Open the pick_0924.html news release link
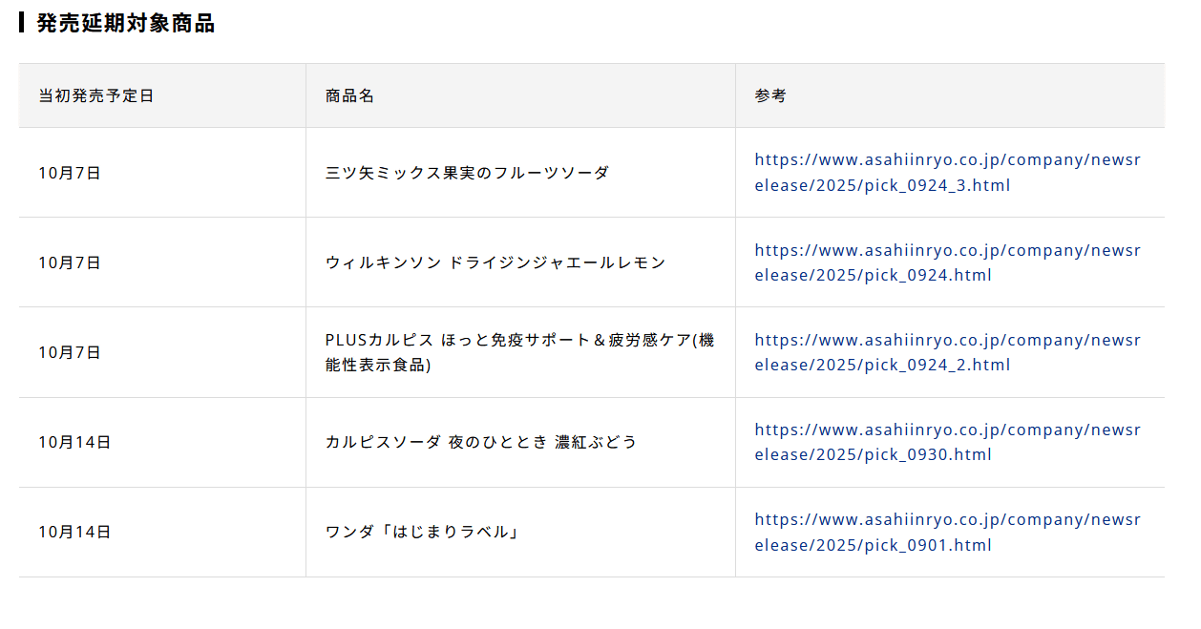The height and width of the screenshot is (629, 1201). [947, 262]
